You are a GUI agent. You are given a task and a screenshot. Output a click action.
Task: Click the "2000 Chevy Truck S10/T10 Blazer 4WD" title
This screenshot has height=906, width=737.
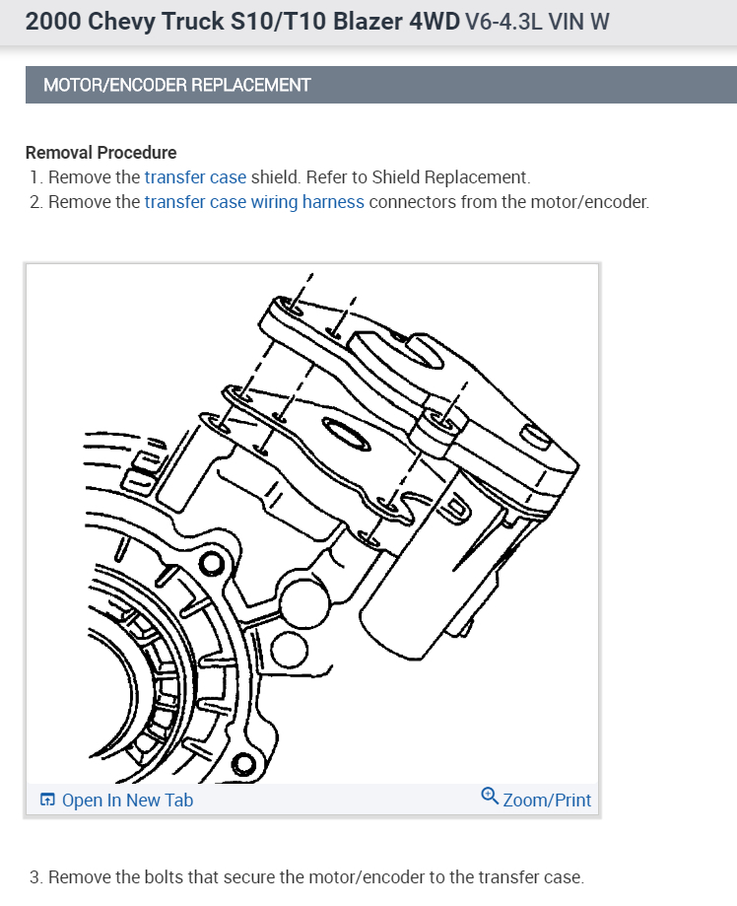pos(242,22)
